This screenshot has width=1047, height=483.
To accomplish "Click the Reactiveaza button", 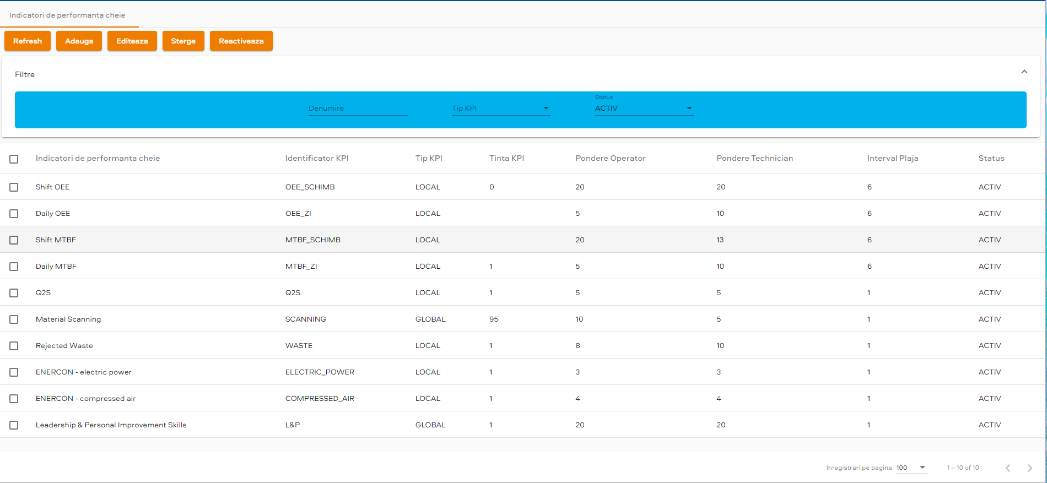I will pos(241,41).
